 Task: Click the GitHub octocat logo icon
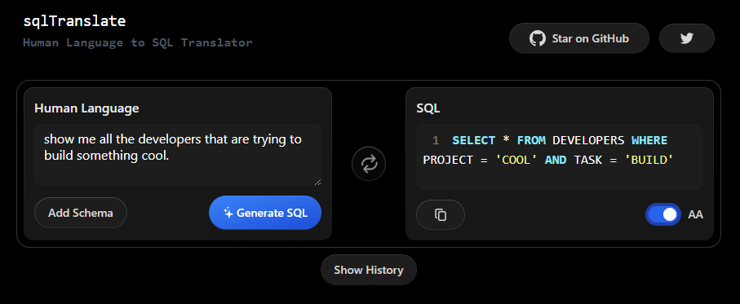tap(538, 38)
